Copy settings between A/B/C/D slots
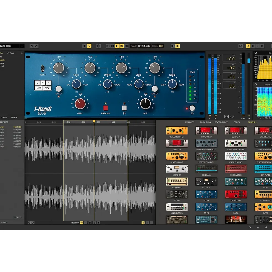 click(240, 46)
